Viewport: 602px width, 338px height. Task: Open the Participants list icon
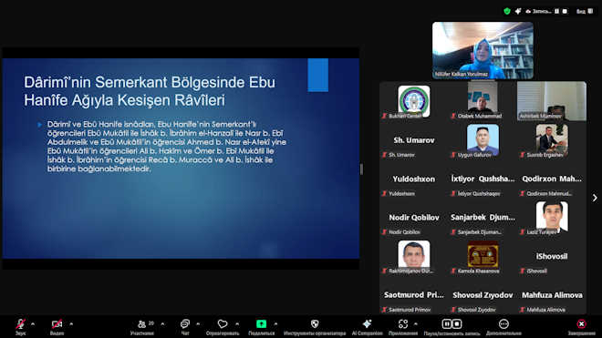point(142,324)
